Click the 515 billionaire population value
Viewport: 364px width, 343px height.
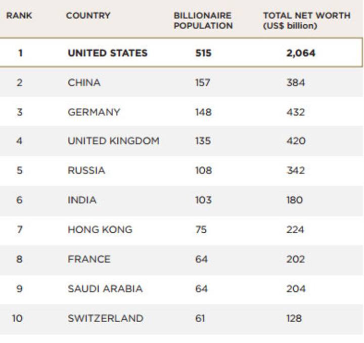click(x=203, y=53)
